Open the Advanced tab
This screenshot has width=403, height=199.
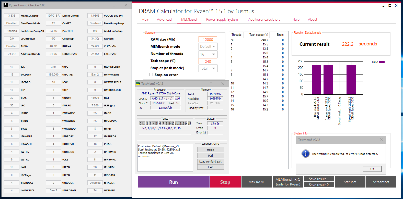[164, 19]
